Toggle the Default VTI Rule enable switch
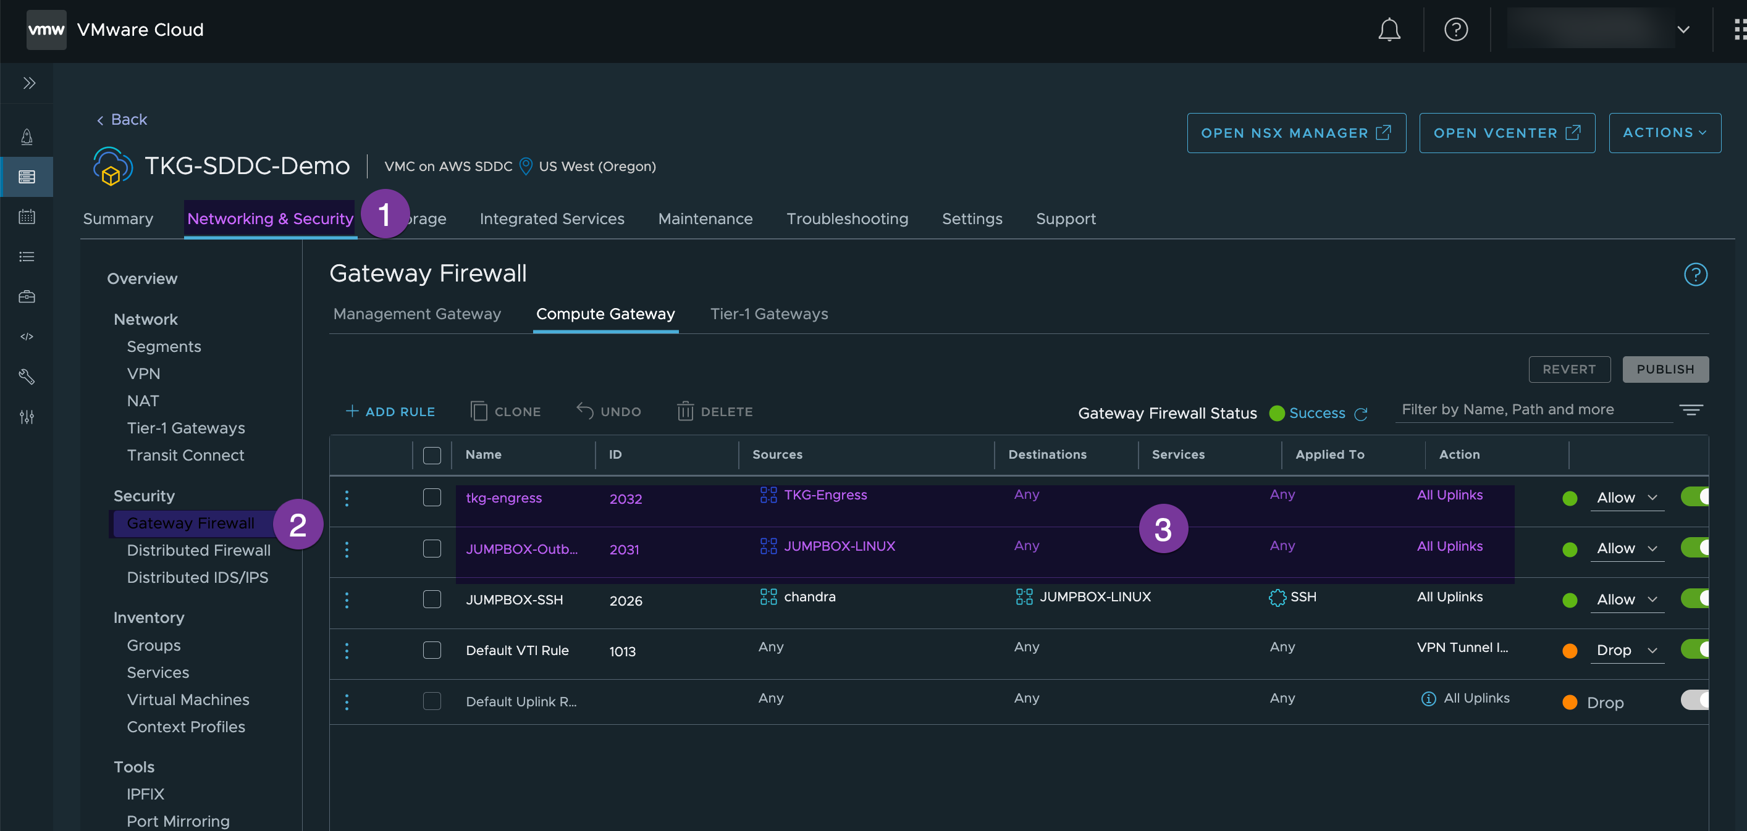Viewport: 1747px width, 831px height. click(x=1694, y=649)
